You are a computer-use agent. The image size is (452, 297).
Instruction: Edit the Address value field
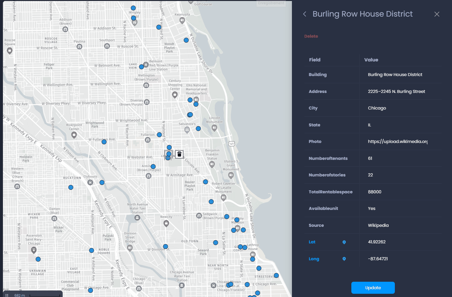pyautogui.click(x=400, y=91)
